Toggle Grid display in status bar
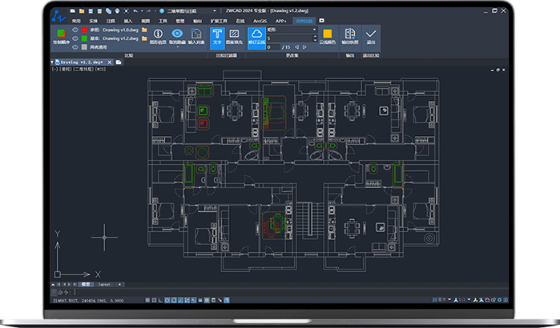The height and width of the screenshot is (328, 560). pyautogui.click(x=154, y=300)
